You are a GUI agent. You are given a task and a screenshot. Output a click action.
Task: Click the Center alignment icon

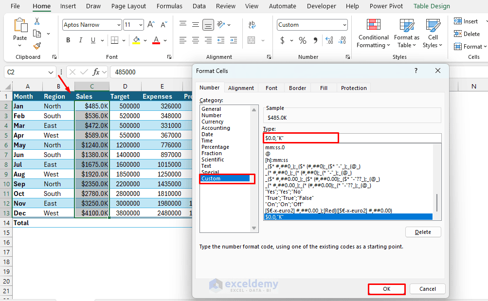(x=196, y=40)
